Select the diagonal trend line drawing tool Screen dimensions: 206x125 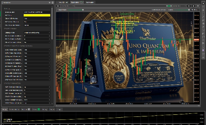coord(203,17)
